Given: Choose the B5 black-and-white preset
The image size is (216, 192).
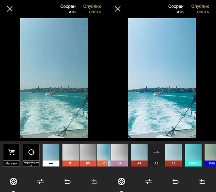Looking at the screenshot, I should (88, 155).
